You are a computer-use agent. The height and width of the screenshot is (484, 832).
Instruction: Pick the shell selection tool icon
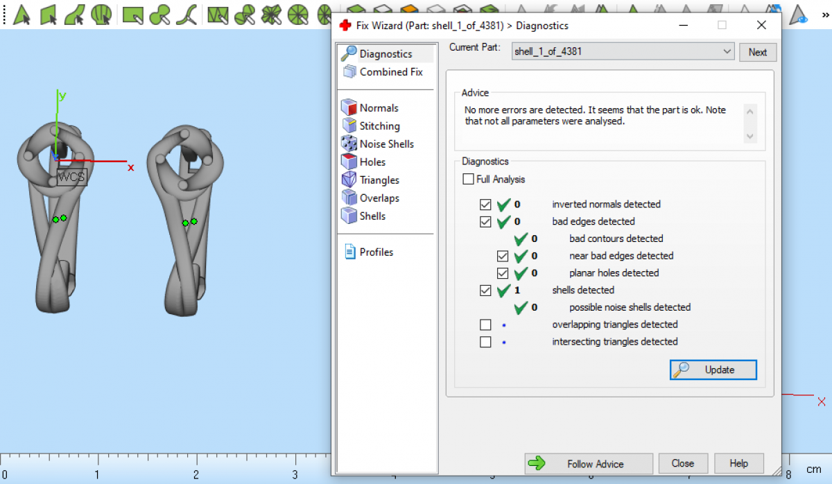point(101,14)
